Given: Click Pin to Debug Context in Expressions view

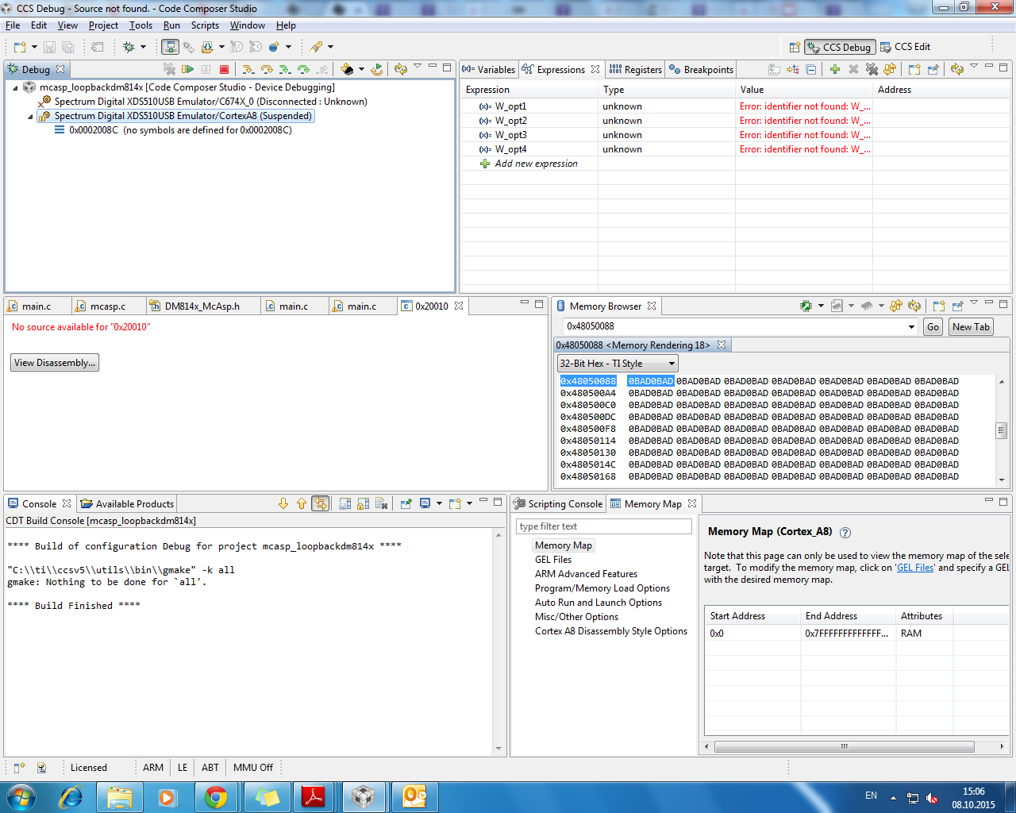Looking at the screenshot, I should (933, 70).
